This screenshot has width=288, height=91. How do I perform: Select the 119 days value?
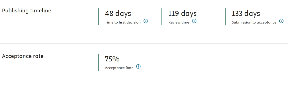point(182,13)
